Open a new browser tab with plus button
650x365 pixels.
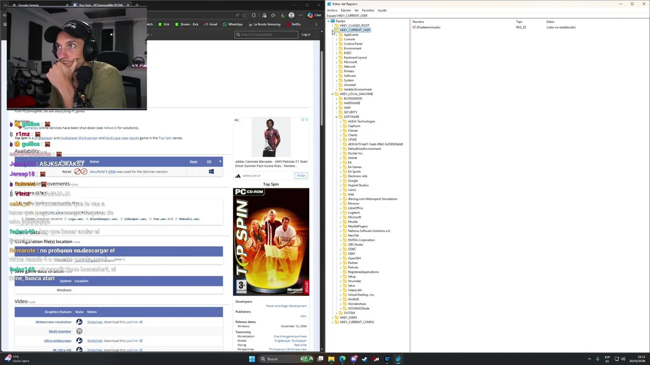tap(137, 5)
